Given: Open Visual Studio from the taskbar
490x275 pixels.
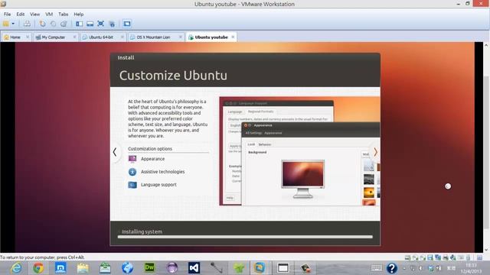Looking at the screenshot, I should point(194,268).
